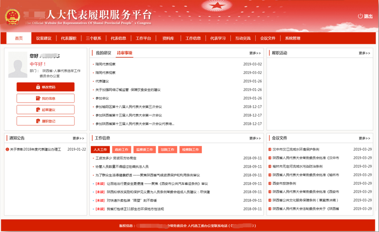Switch to the 我的建议 tab
379x232 pixels.
tap(103, 53)
